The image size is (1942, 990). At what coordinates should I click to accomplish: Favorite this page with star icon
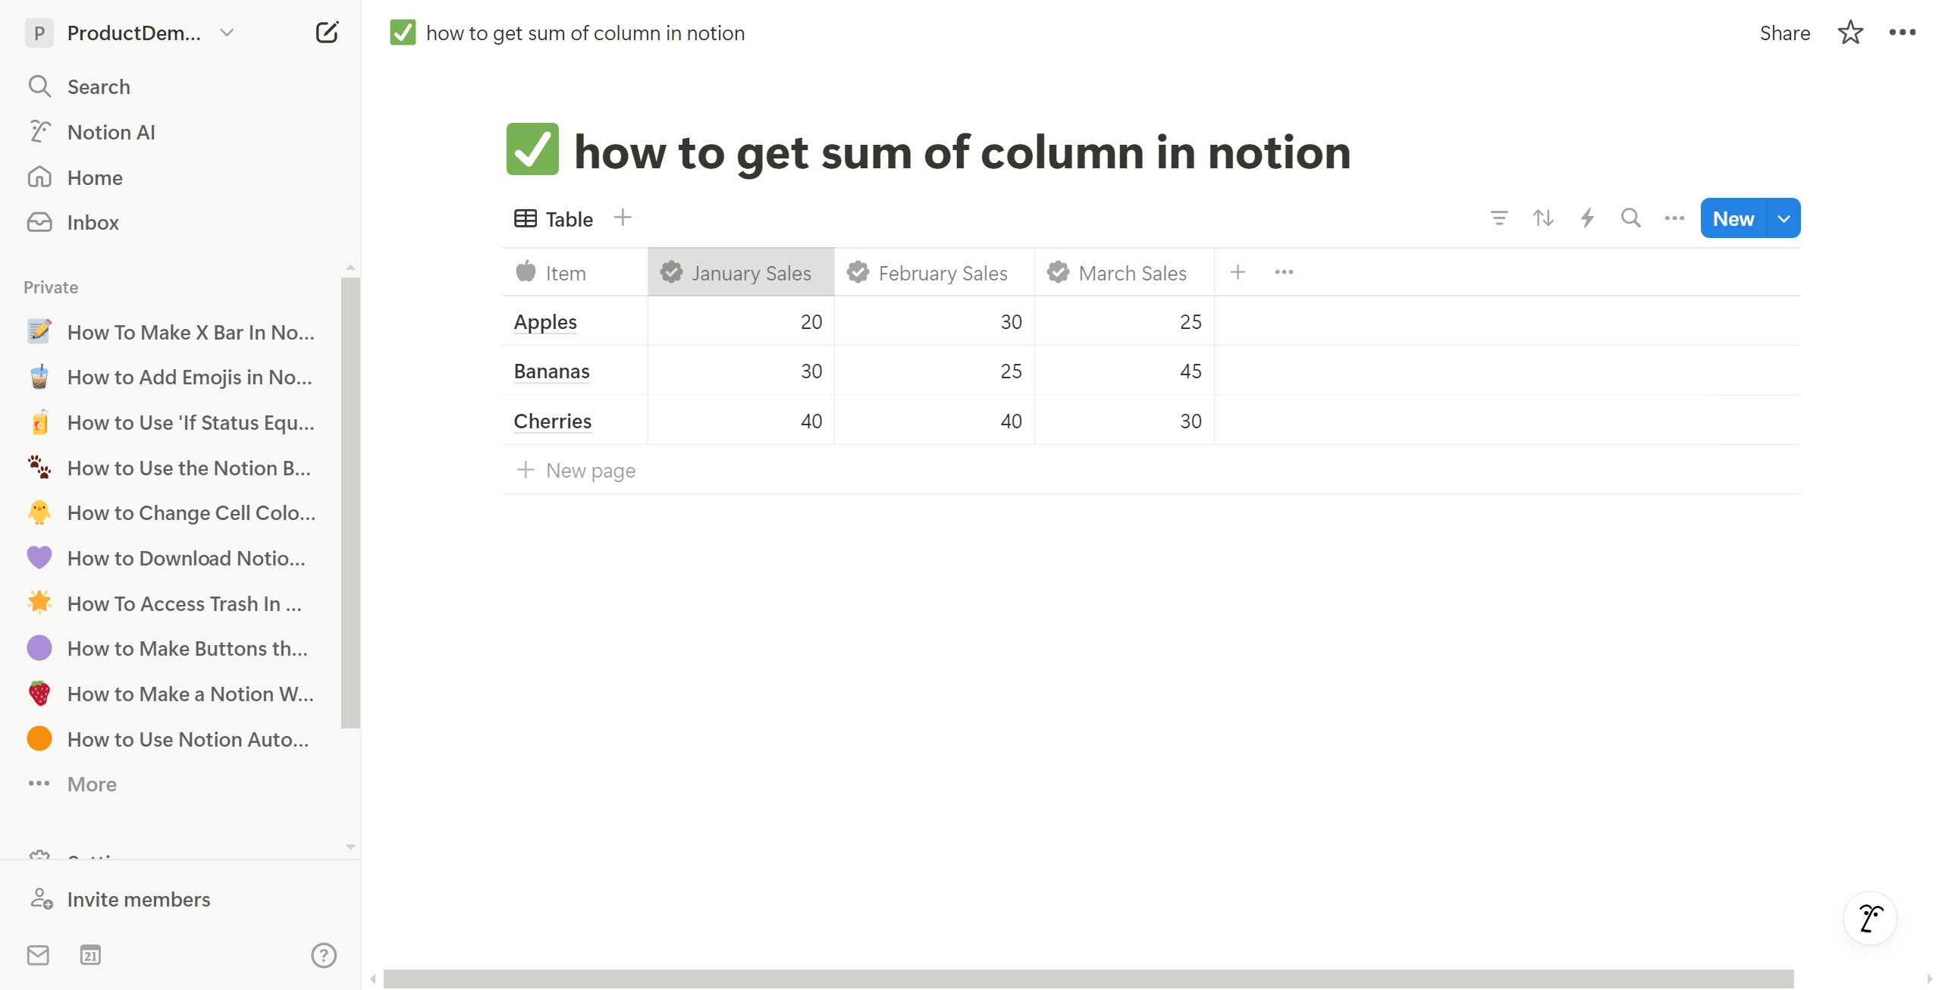pyautogui.click(x=1850, y=33)
